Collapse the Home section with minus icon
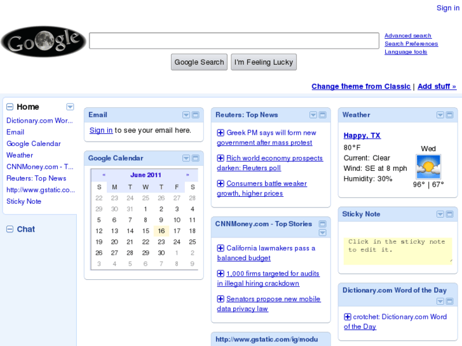 10,107
